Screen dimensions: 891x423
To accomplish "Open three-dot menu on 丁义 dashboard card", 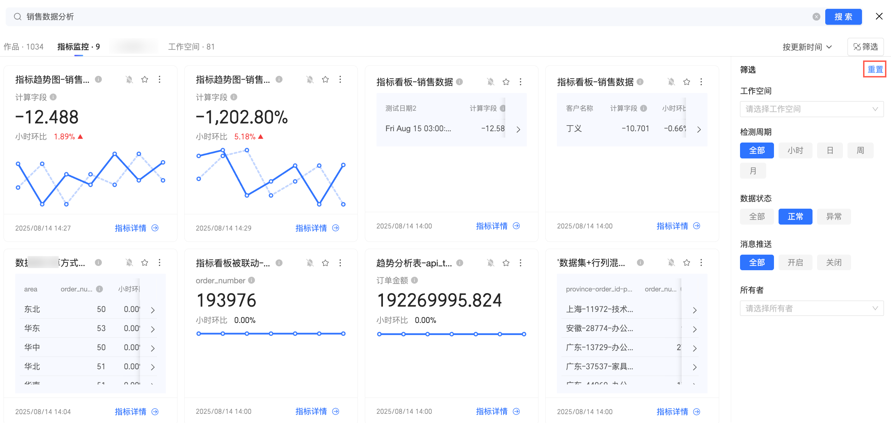I will [x=701, y=82].
